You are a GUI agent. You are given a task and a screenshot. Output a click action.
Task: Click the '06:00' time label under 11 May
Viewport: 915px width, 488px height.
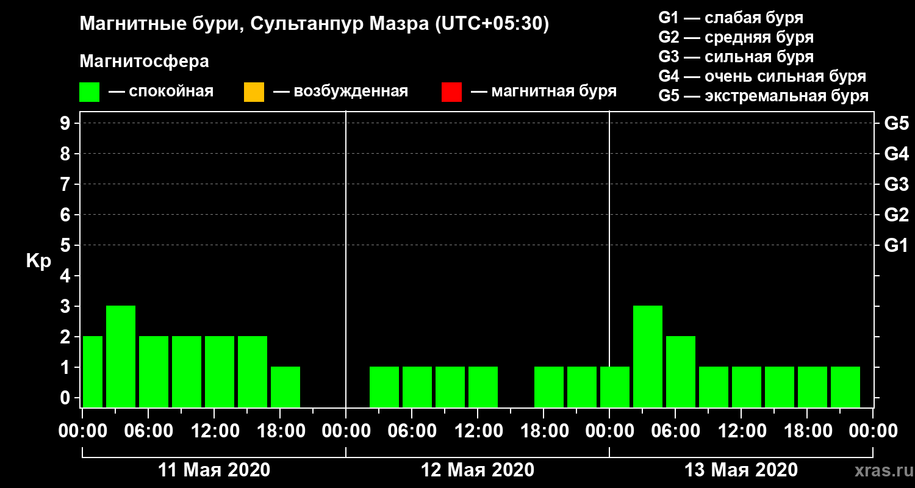(148, 431)
